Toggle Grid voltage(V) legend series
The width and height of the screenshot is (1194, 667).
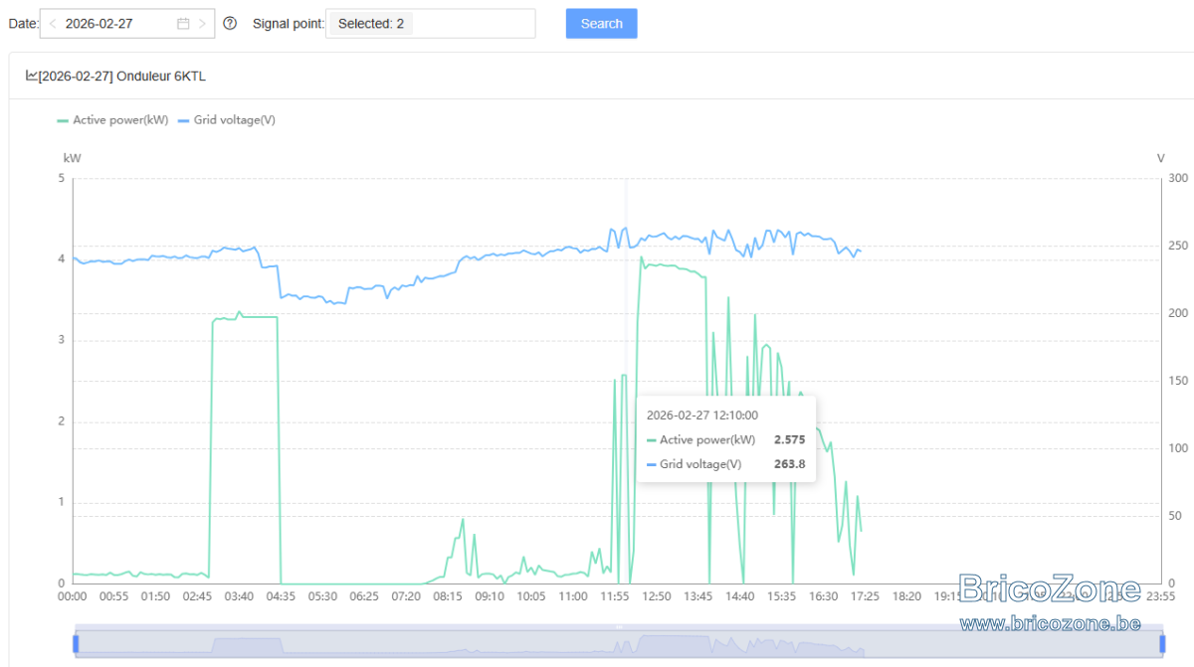226,120
